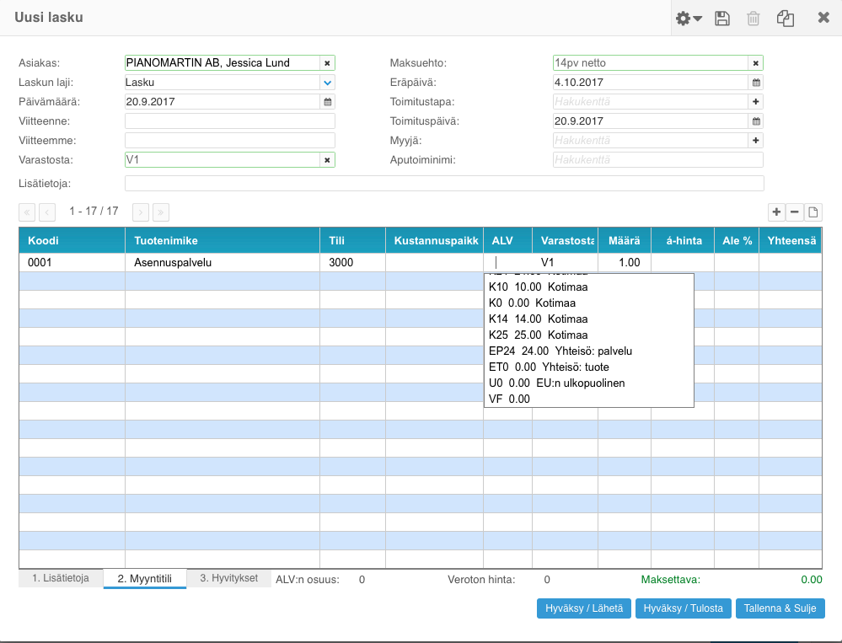842x643 pixels.
Task: Select the 1.00 quantity cell
Action: point(625,262)
